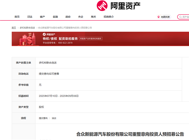Select 金融 in the top navigation
189x140 pixels.
point(55,17)
